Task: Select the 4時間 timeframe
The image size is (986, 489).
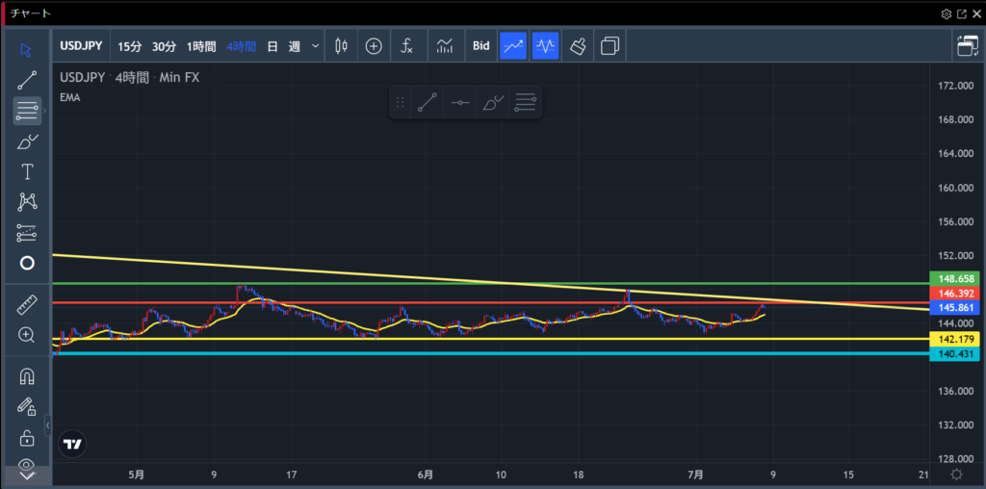Action: coord(242,46)
